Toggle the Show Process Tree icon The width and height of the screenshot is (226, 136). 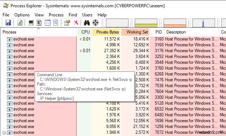39,23
